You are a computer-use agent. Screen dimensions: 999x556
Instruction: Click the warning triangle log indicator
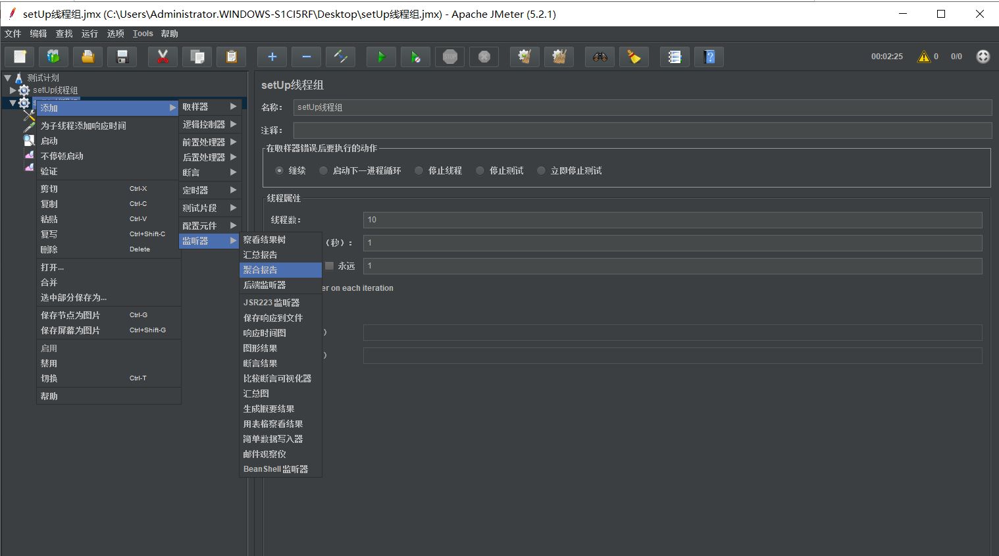click(924, 57)
